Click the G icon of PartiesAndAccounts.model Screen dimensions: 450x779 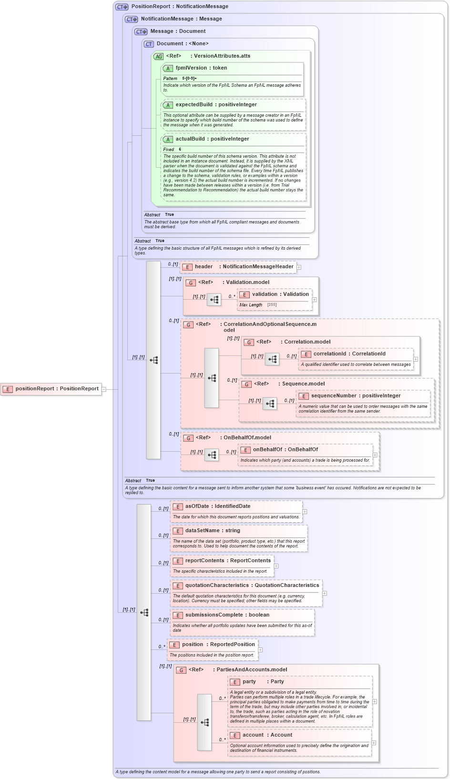tap(181, 670)
